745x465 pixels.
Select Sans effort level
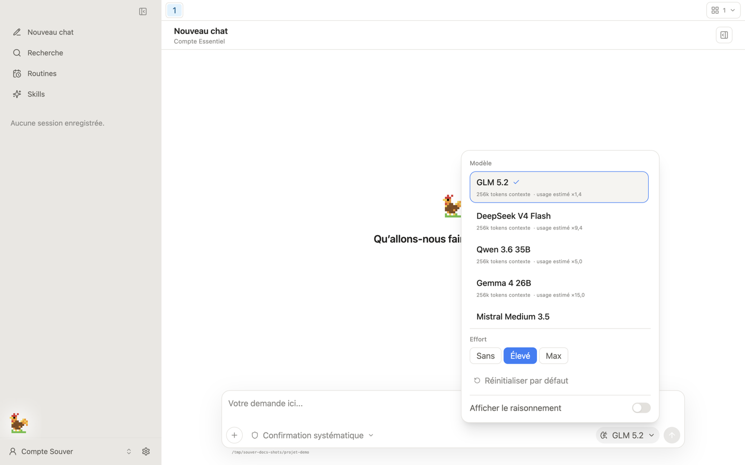[x=485, y=355]
